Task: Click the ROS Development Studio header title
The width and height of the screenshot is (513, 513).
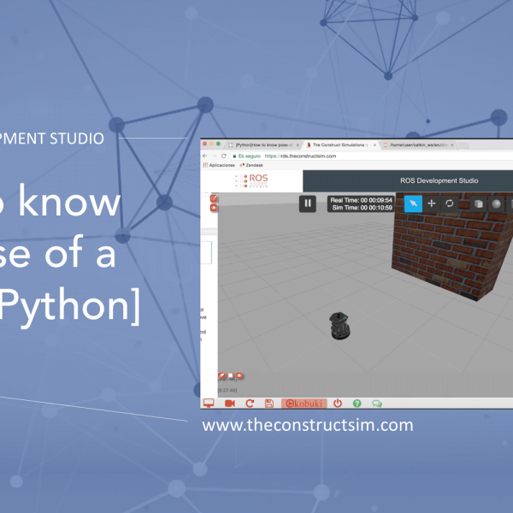Action: (439, 180)
